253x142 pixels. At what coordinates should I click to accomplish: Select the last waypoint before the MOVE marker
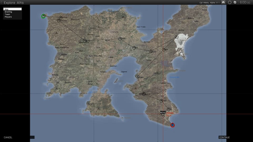pos(169,109)
